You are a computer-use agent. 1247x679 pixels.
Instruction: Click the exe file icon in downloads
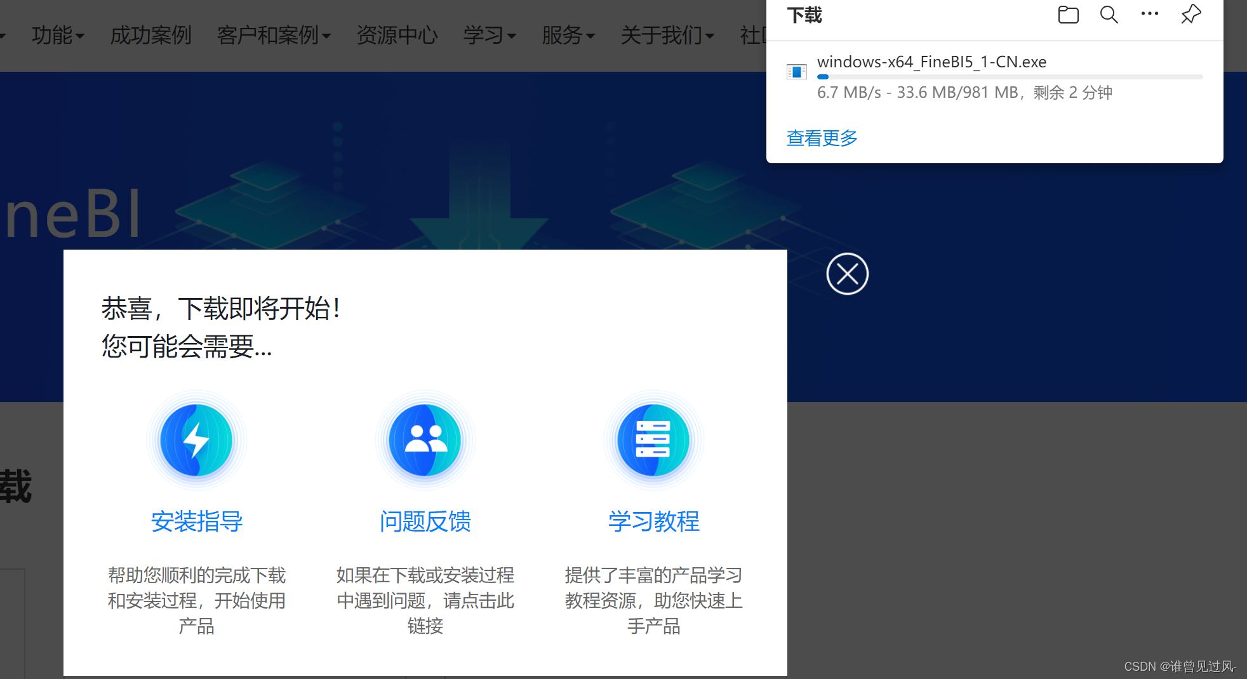coord(796,72)
